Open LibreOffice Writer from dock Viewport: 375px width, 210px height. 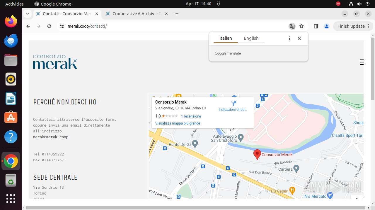coord(11,98)
